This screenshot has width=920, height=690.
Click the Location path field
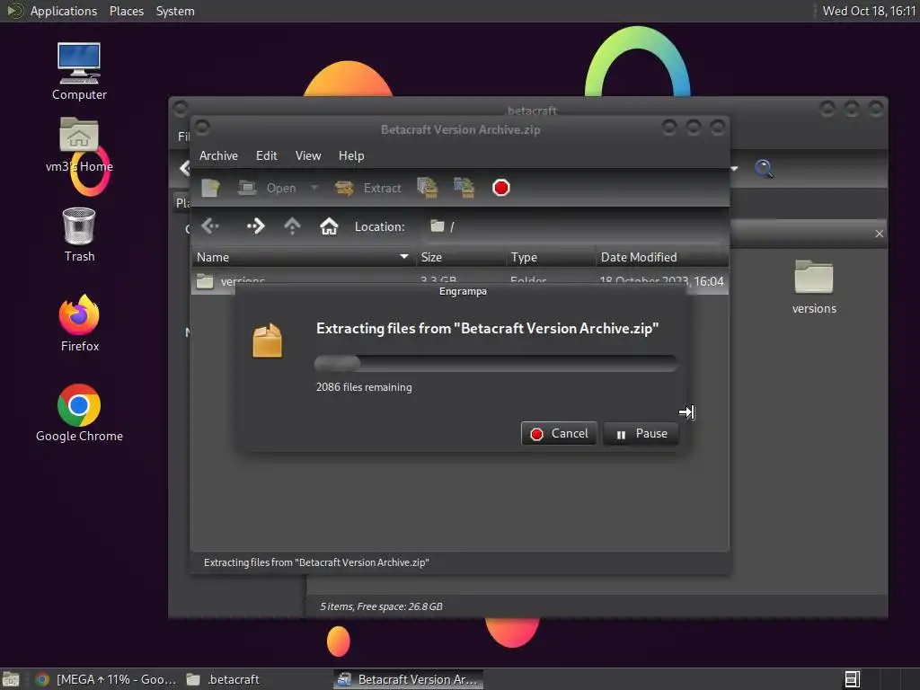pos(574,226)
